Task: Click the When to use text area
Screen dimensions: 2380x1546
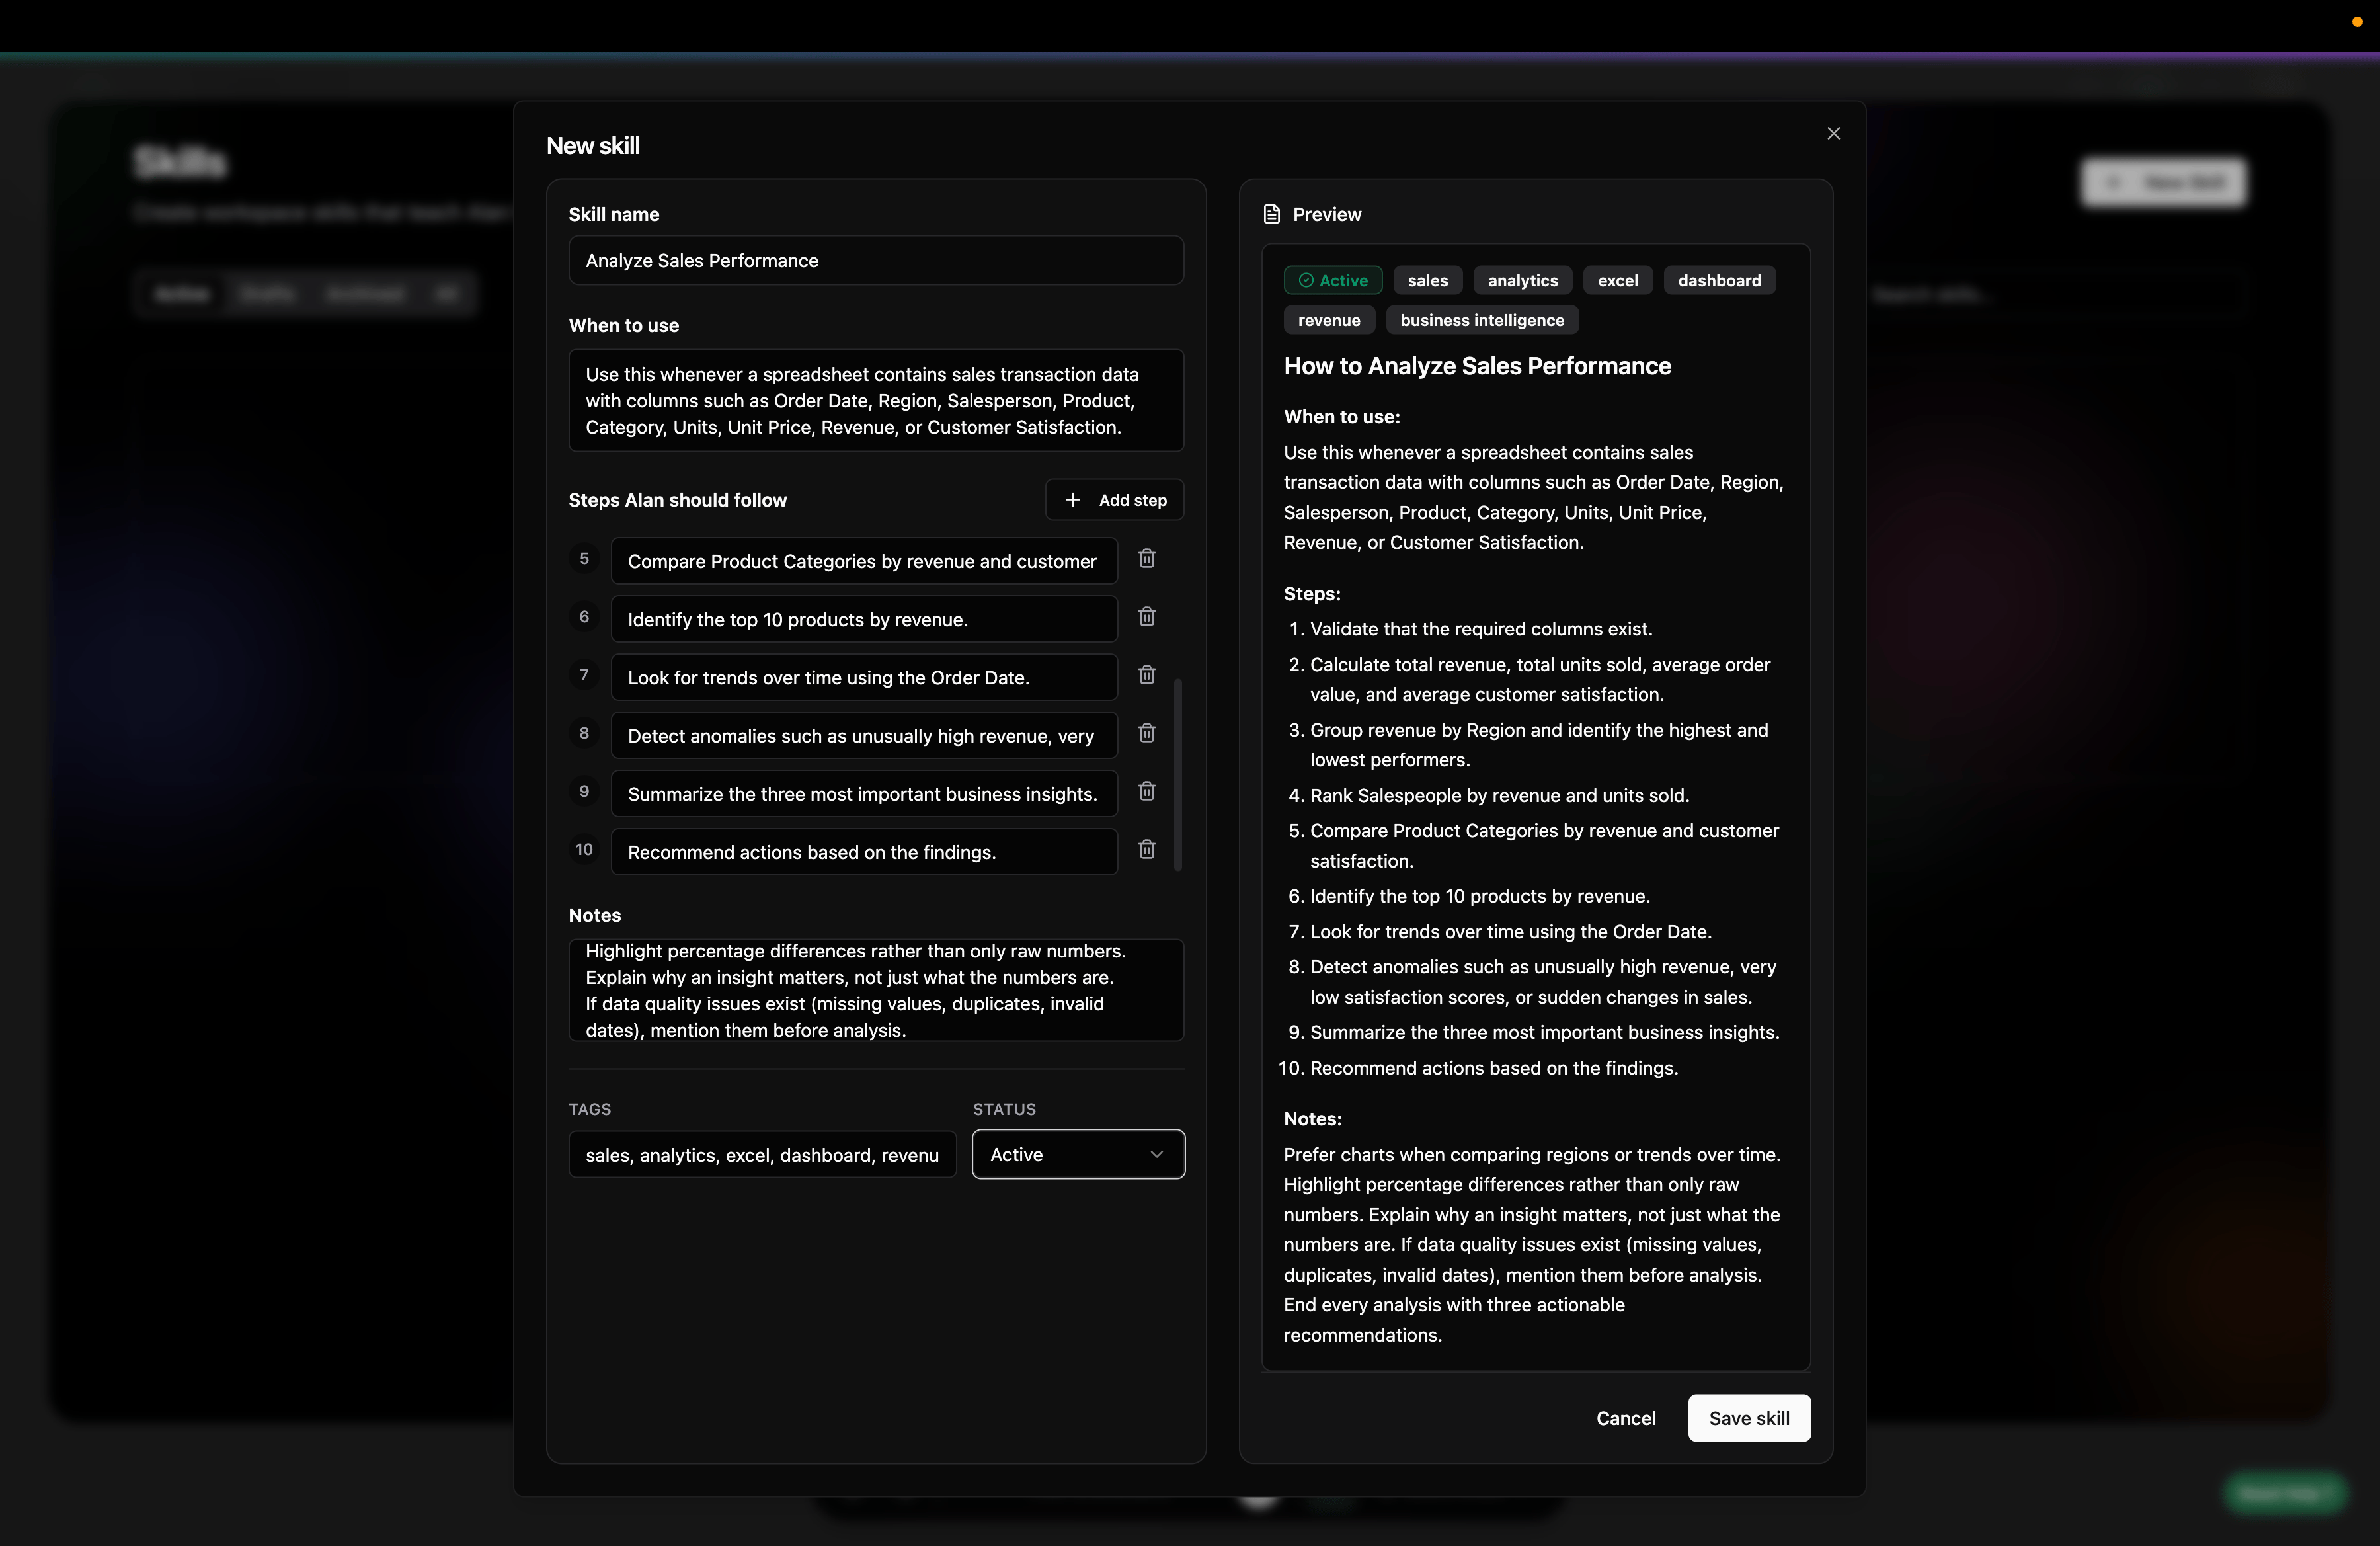Action: [x=876, y=400]
